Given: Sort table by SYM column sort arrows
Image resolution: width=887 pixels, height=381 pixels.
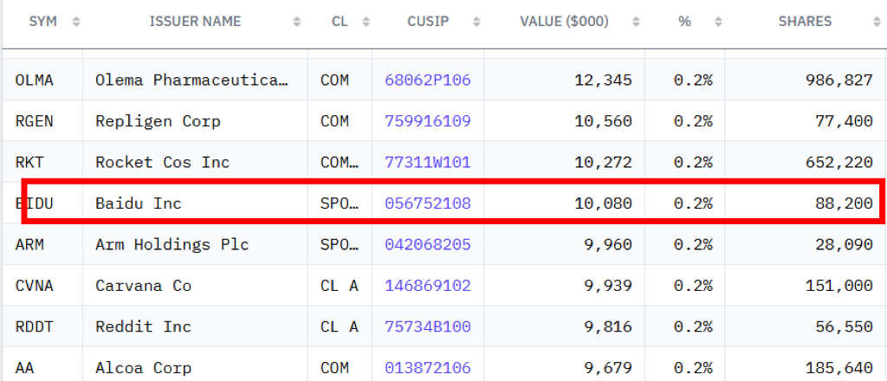Looking at the screenshot, I should pyautogui.click(x=76, y=22).
